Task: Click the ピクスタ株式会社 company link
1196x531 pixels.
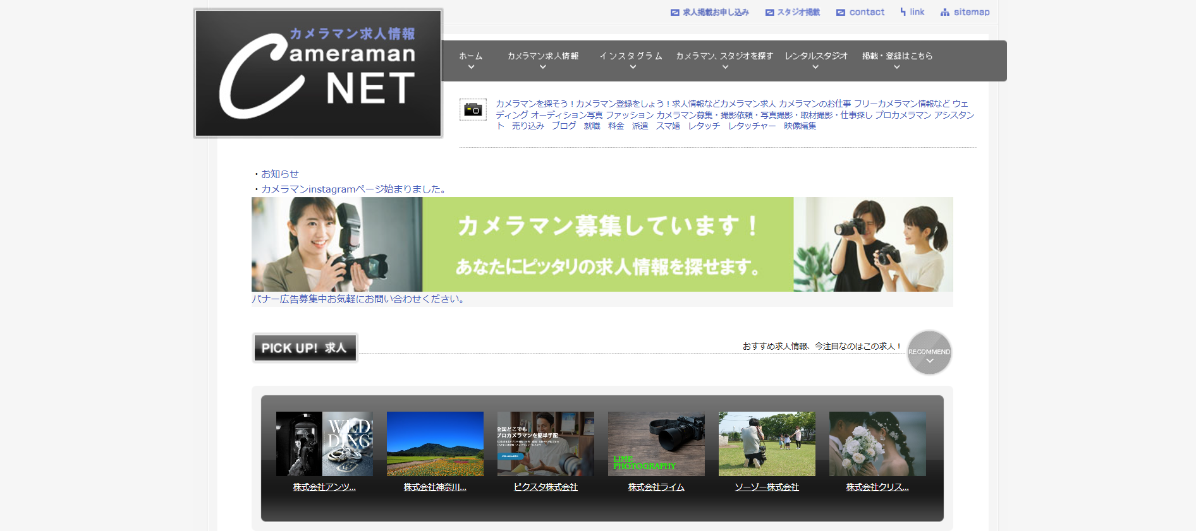Action: coord(546,487)
